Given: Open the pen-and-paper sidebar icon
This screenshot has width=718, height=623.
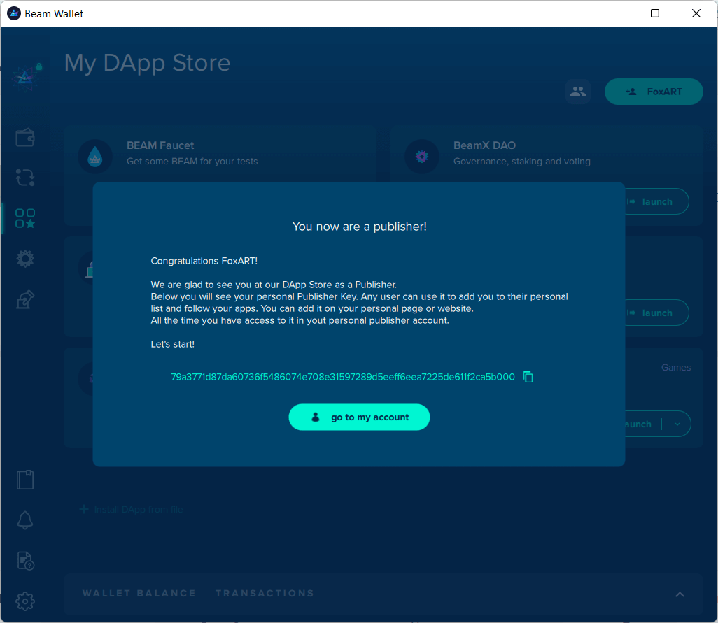Looking at the screenshot, I should pyautogui.click(x=25, y=299).
